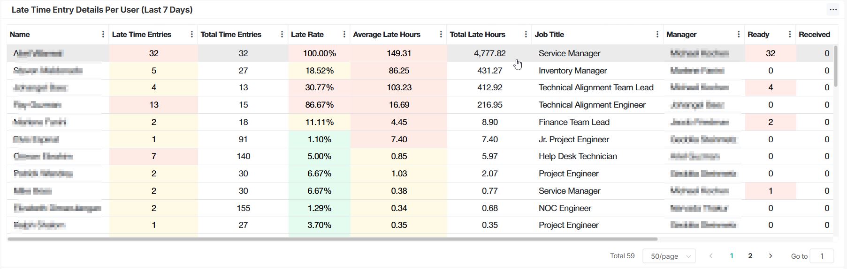Screen dimensions: 847x269
Task: Select the 100.00% late rate cell
Action: 319,53
